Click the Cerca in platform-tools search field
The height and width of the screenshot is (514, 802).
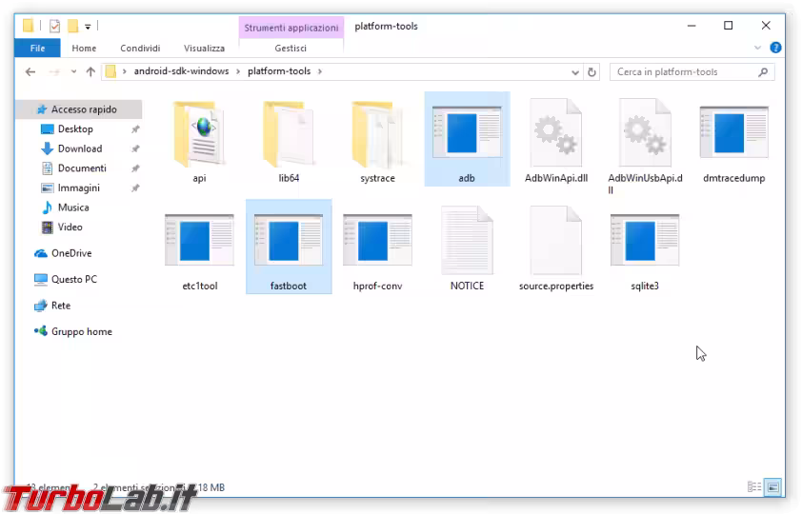click(692, 72)
